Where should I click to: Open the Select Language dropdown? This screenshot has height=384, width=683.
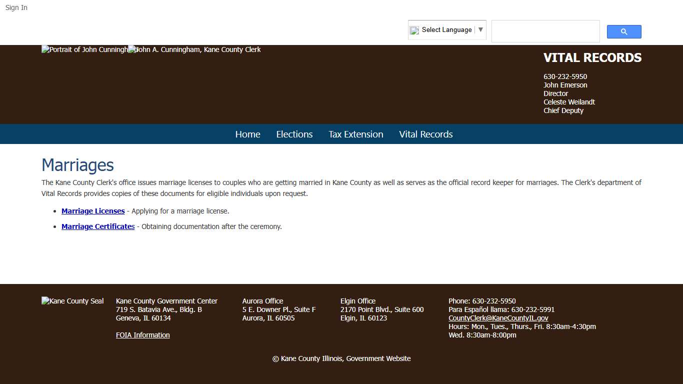(x=446, y=30)
